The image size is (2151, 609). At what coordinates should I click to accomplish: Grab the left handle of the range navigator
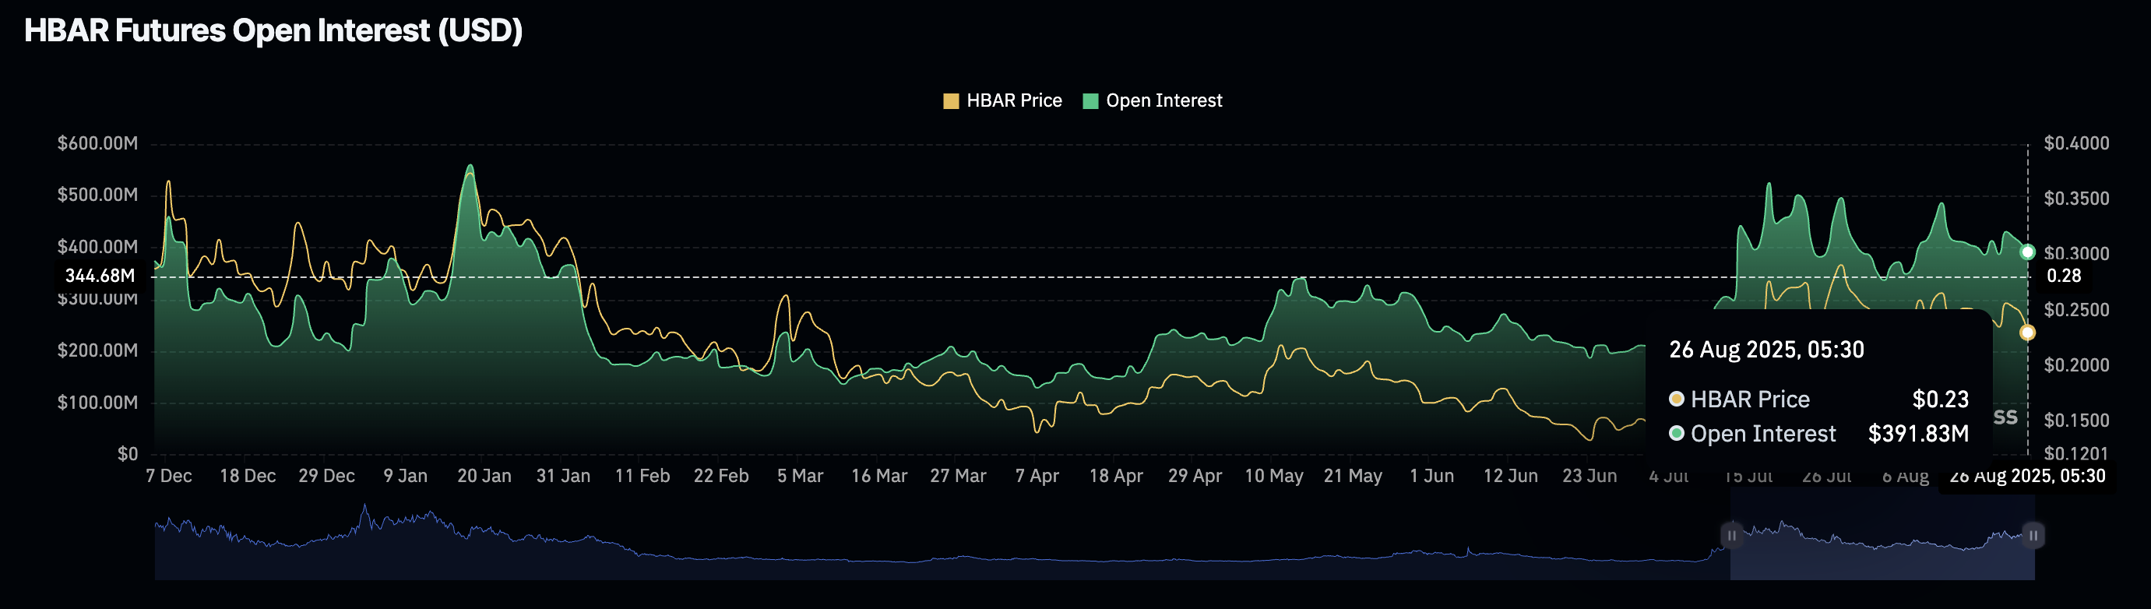tap(1731, 535)
